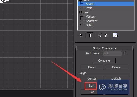This screenshot has width=137, height=97.
Task: Select Line entry in modifier stack
Action: (86, 12)
